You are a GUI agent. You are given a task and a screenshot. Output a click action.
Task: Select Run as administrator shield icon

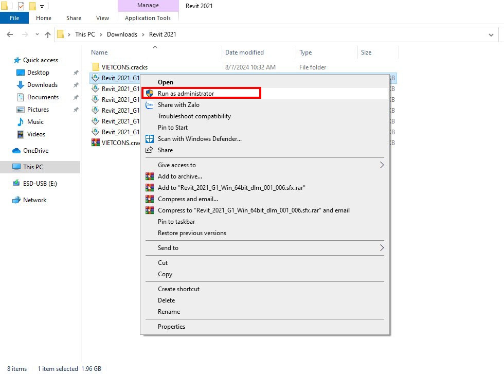[149, 93]
